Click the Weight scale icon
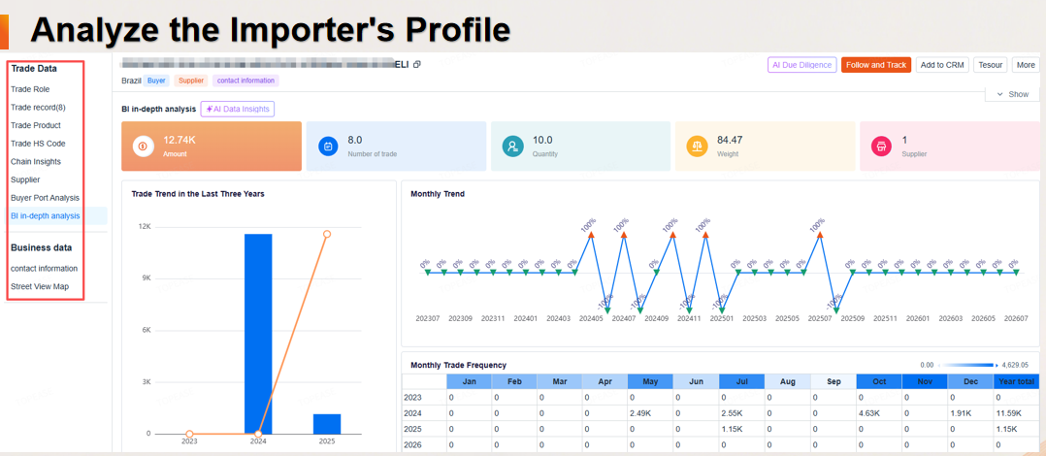Image resolution: width=1046 pixels, height=456 pixels. point(697,146)
